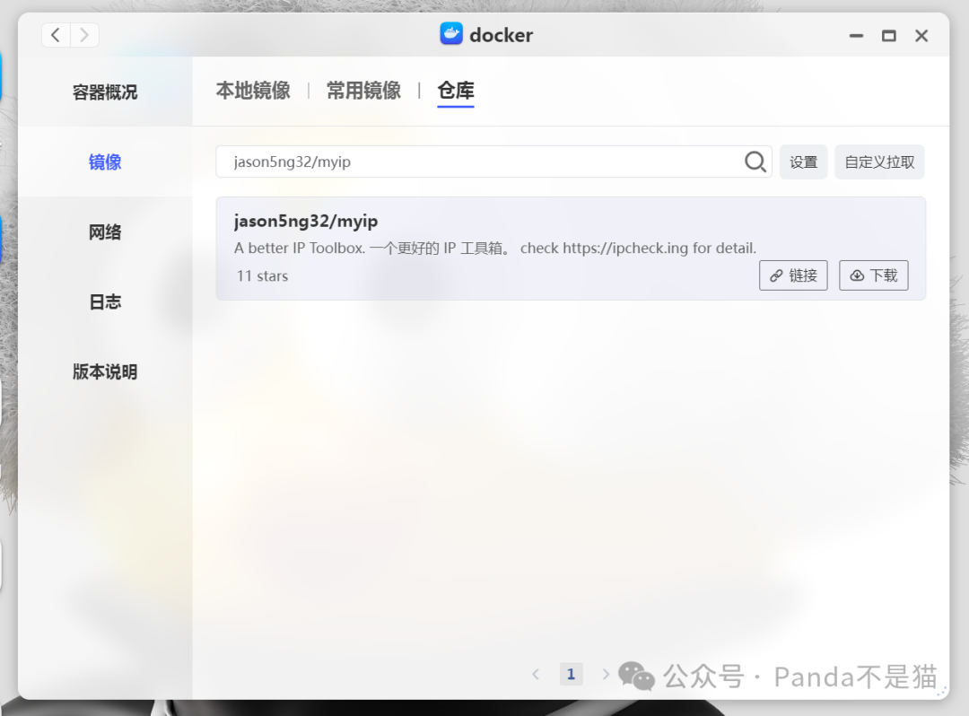Go to the next results page arrow
Image resolution: width=969 pixels, height=716 pixels.
click(x=606, y=675)
